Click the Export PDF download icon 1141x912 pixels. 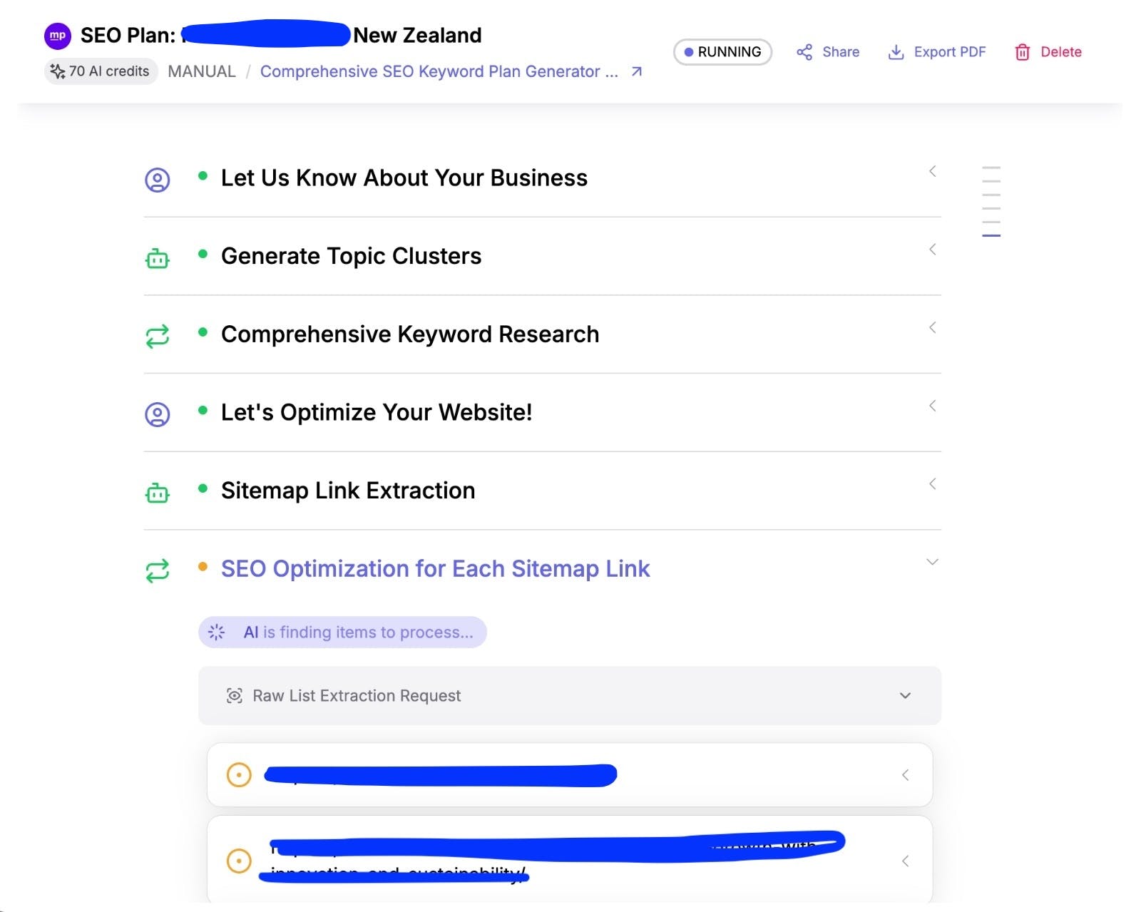(896, 52)
